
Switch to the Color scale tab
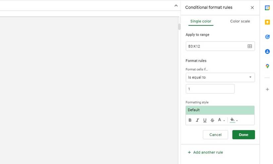[240, 21]
